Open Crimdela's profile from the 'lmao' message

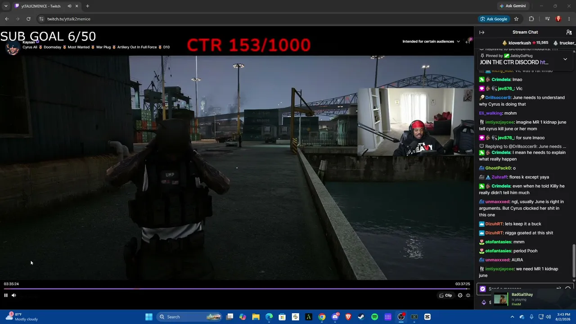[501, 80]
